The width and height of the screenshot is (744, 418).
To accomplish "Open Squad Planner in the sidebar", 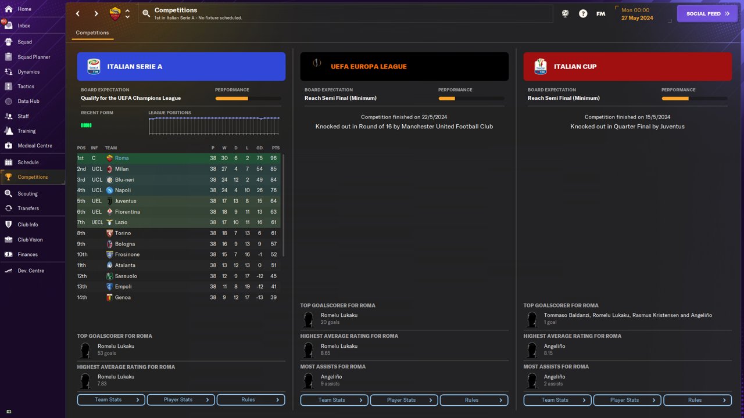I will click(33, 57).
